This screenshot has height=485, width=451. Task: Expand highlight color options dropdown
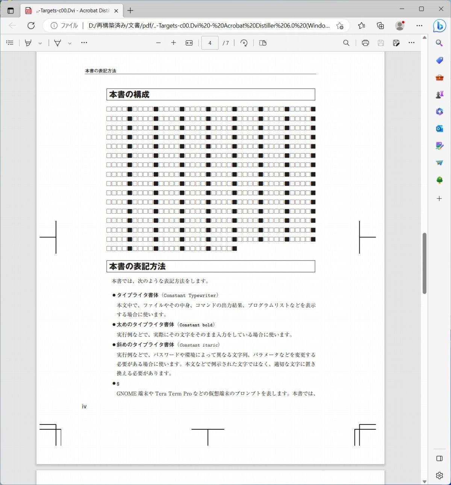pos(40,43)
